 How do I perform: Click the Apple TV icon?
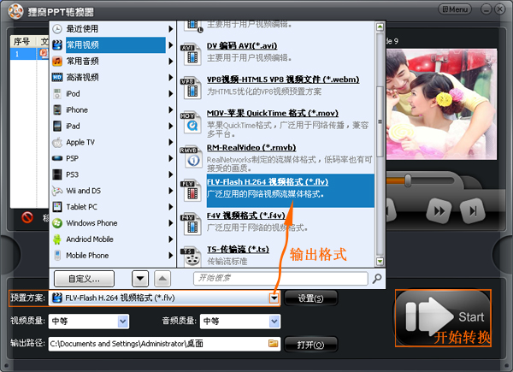pyautogui.click(x=57, y=142)
